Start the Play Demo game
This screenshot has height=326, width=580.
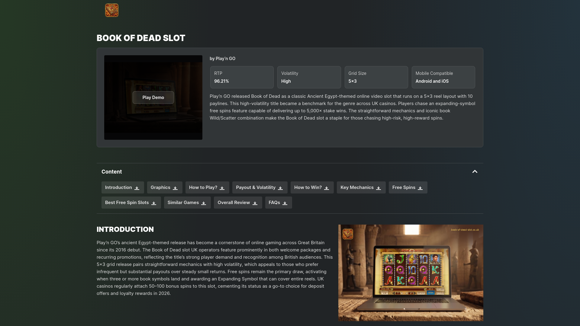click(153, 97)
